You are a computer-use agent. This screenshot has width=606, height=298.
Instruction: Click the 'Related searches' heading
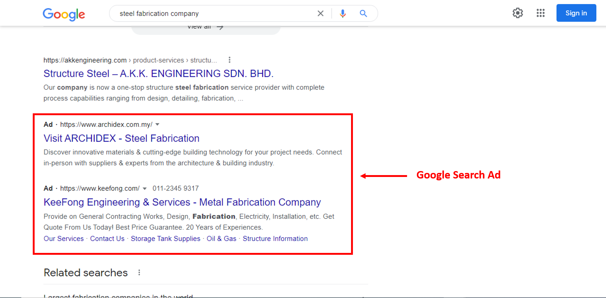click(86, 273)
